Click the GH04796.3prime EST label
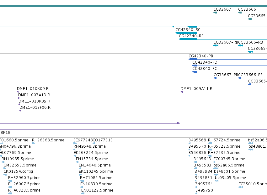Image resolution: width=267 pixels, height=195 pixels. 15,146
